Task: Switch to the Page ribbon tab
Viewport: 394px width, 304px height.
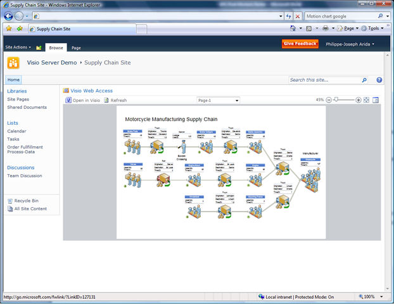Action: click(76, 47)
